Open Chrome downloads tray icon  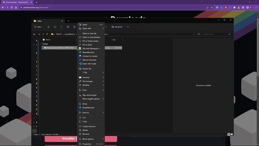click(239, 7)
